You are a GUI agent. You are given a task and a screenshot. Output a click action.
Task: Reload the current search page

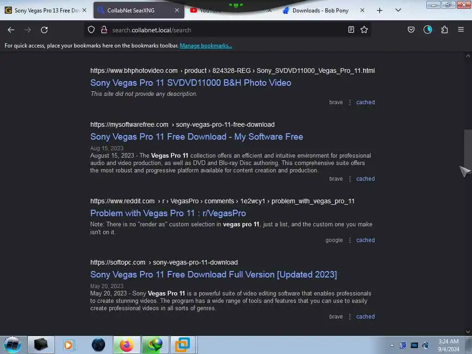(x=44, y=30)
